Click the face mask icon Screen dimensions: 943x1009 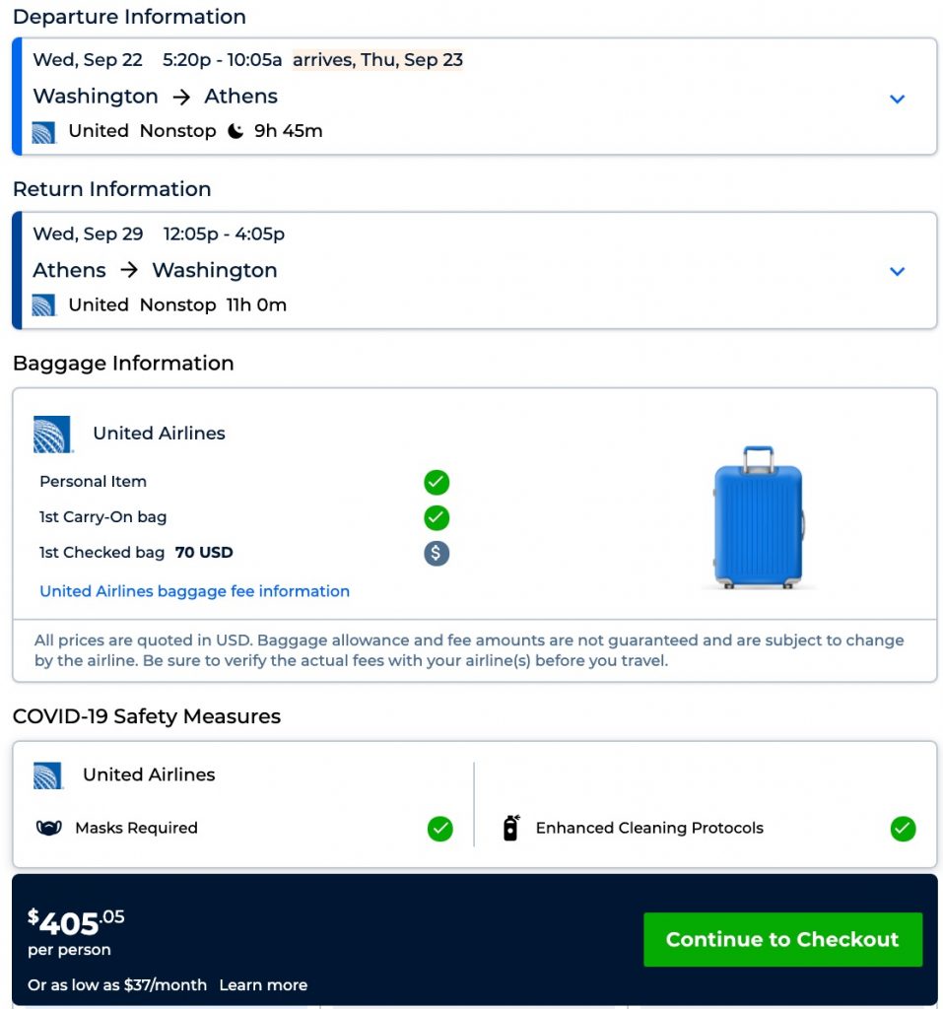click(x=48, y=828)
